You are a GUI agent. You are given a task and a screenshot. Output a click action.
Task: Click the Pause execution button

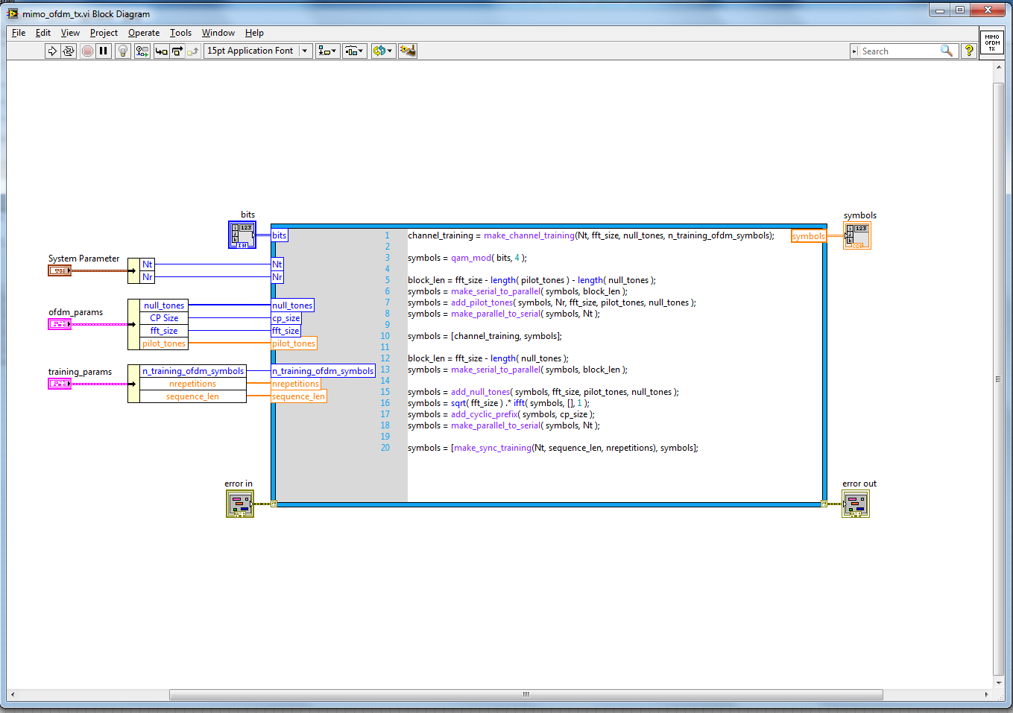(x=104, y=51)
